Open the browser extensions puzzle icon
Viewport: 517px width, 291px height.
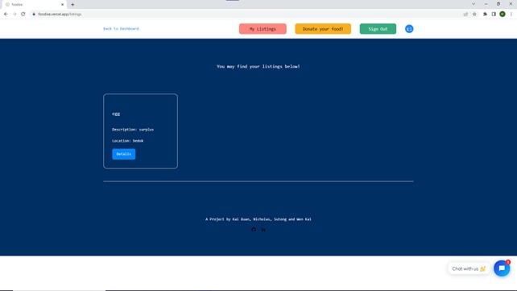[485, 15]
